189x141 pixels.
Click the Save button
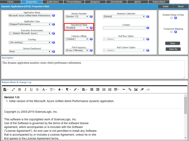(173, 43)
